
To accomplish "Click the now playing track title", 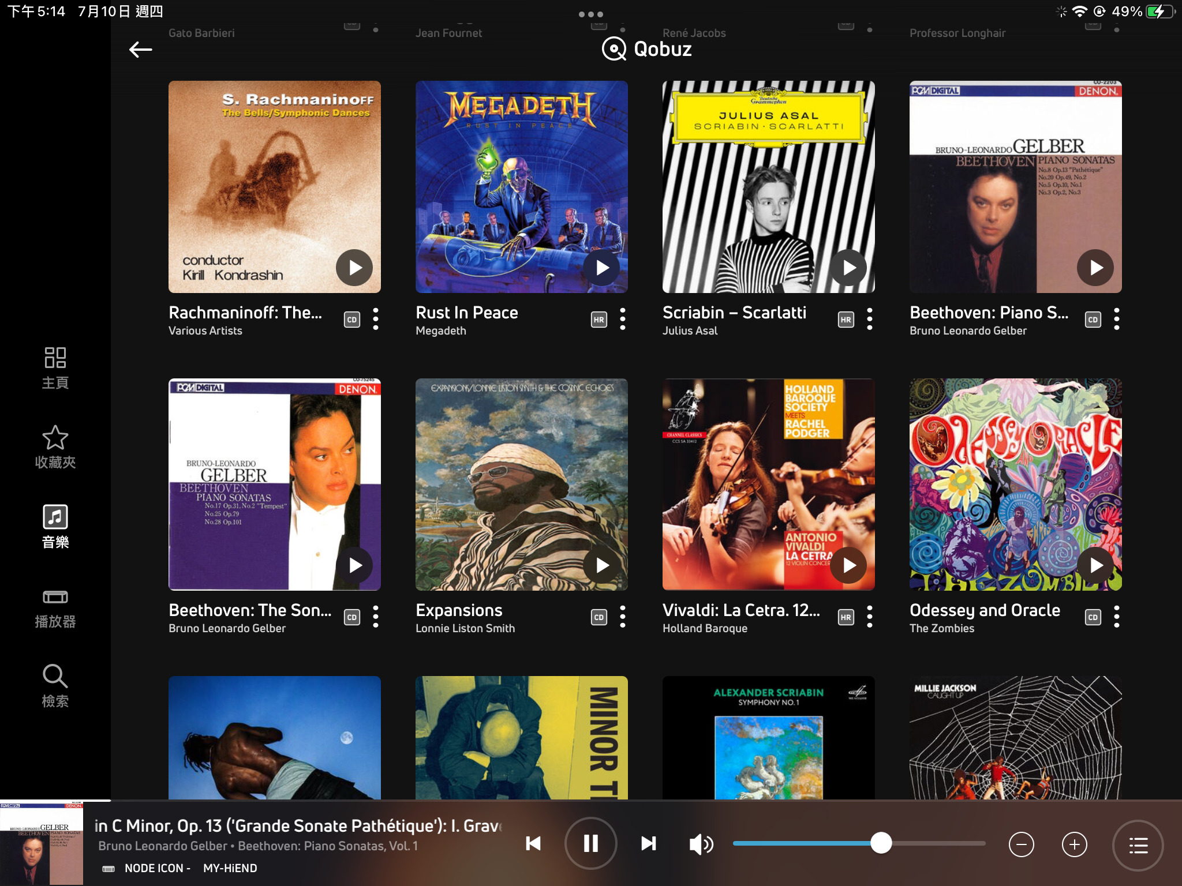I will (298, 825).
